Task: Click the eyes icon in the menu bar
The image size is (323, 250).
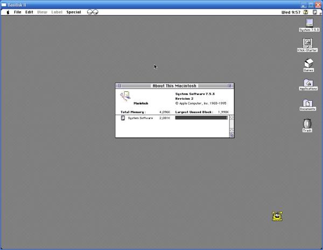Action: (x=93, y=12)
